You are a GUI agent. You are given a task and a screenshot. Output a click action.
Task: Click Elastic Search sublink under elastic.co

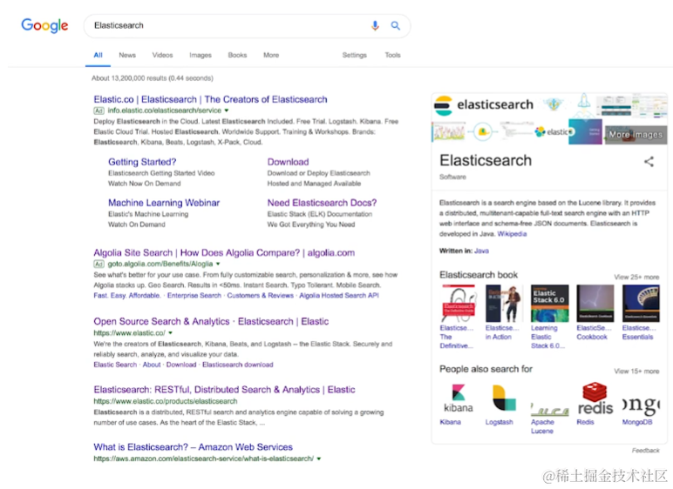point(115,365)
